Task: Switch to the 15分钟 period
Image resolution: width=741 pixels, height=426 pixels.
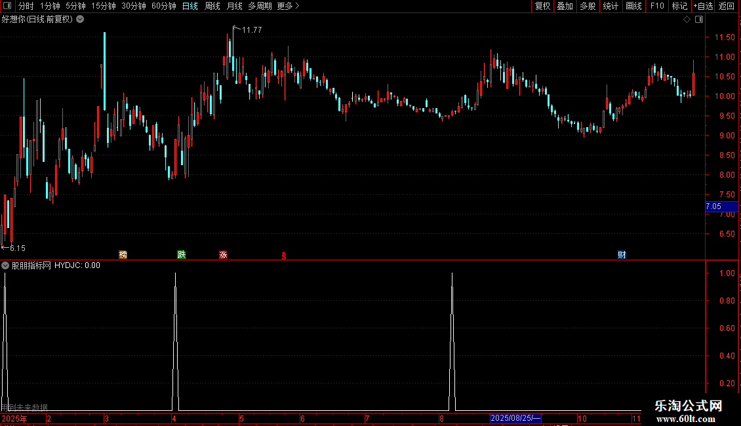Action: 103,6
